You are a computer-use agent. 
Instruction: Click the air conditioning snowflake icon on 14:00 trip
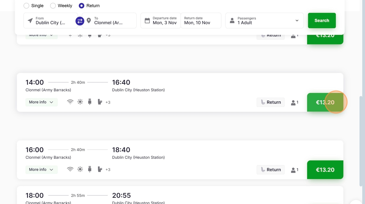coord(80,102)
